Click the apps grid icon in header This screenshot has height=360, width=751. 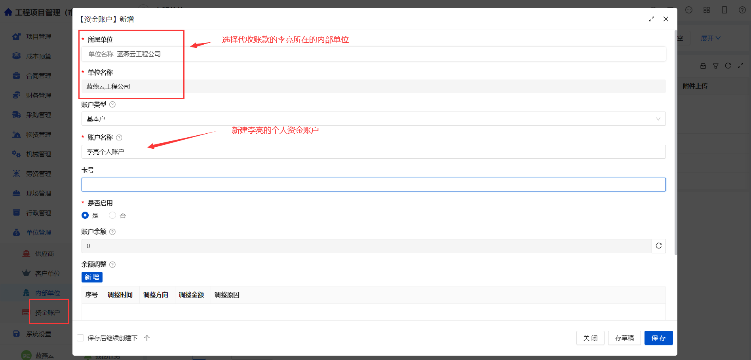point(707,10)
